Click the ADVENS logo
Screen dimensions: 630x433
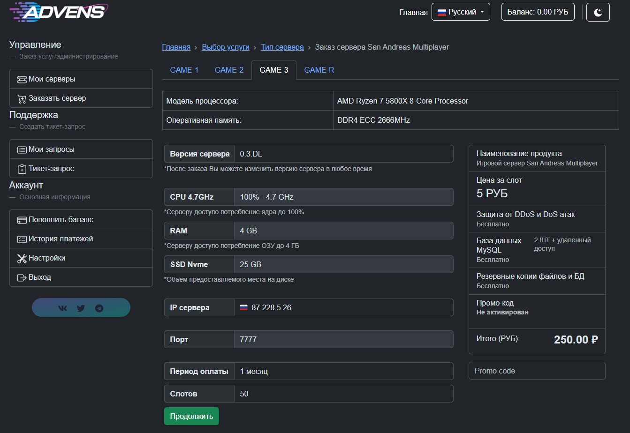point(59,11)
